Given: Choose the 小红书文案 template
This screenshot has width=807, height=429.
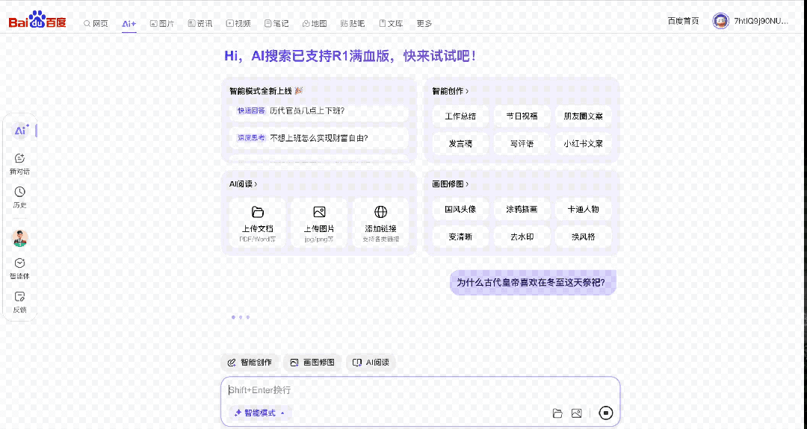Looking at the screenshot, I should (x=583, y=144).
